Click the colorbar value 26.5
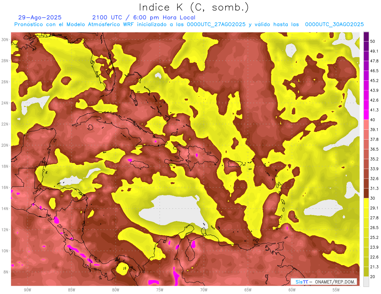 point(374,227)
